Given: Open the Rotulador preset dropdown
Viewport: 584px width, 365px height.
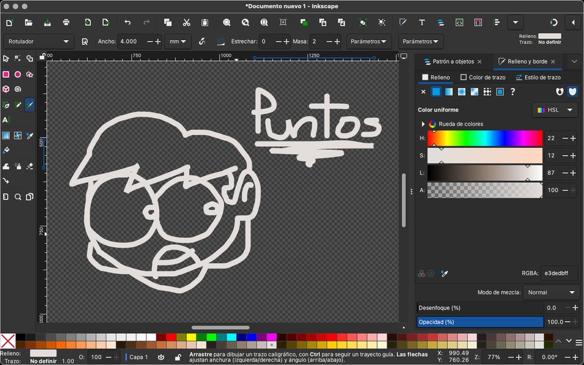Looking at the screenshot, I should [x=38, y=41].
